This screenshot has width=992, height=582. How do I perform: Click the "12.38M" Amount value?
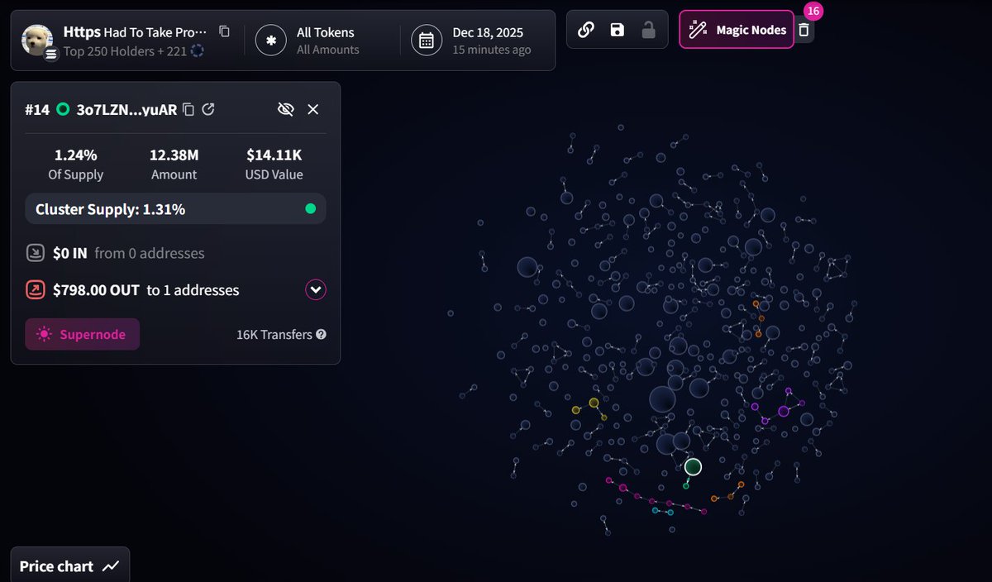pyautogui.click(x=174, y=155)
